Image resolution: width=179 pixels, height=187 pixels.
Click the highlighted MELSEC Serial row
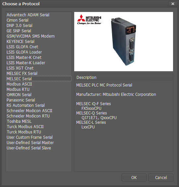click(x=39, y=79)
